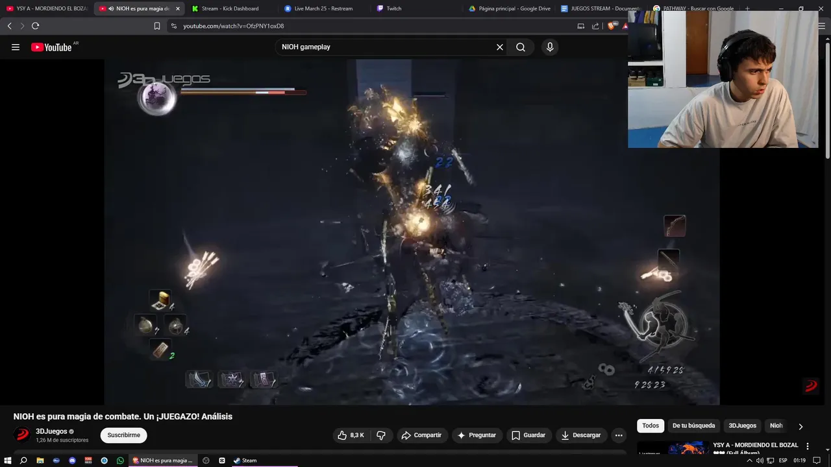The height and width of the screenshot is (467, 831).
Task: Click Preguntar button
Action: tap(477, 435)
